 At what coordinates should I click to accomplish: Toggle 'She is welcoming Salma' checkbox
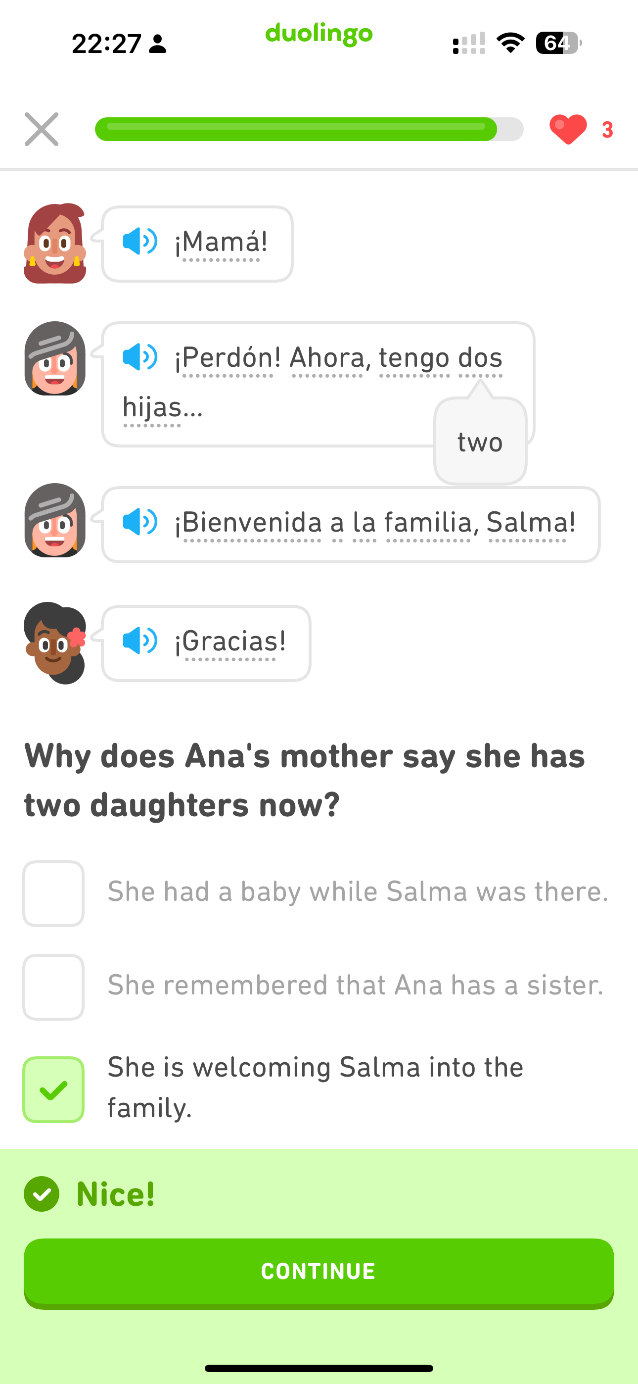(53, 1089)
